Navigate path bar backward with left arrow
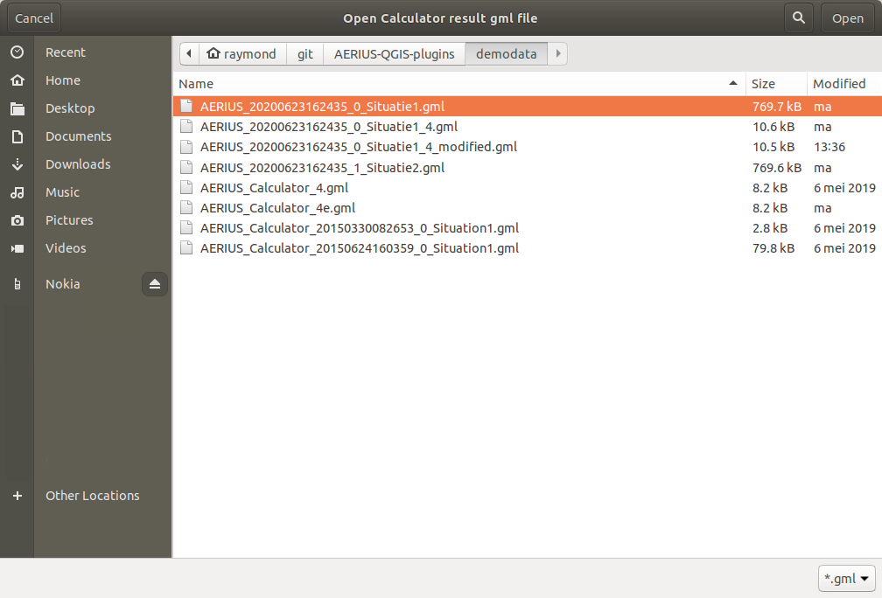The width and height of the screenshot is (882, 598). (189, 54)
